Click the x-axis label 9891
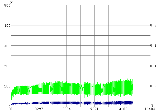Viewport: 156px width, 111px height. [94, 109]
